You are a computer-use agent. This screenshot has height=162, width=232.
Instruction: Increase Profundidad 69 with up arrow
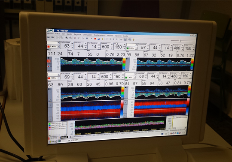pyautogui.click(x=72, y=75)
